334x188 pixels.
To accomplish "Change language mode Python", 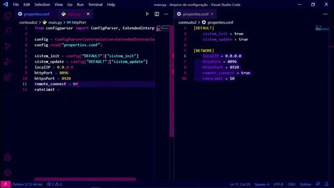I will tap(305, 184).
